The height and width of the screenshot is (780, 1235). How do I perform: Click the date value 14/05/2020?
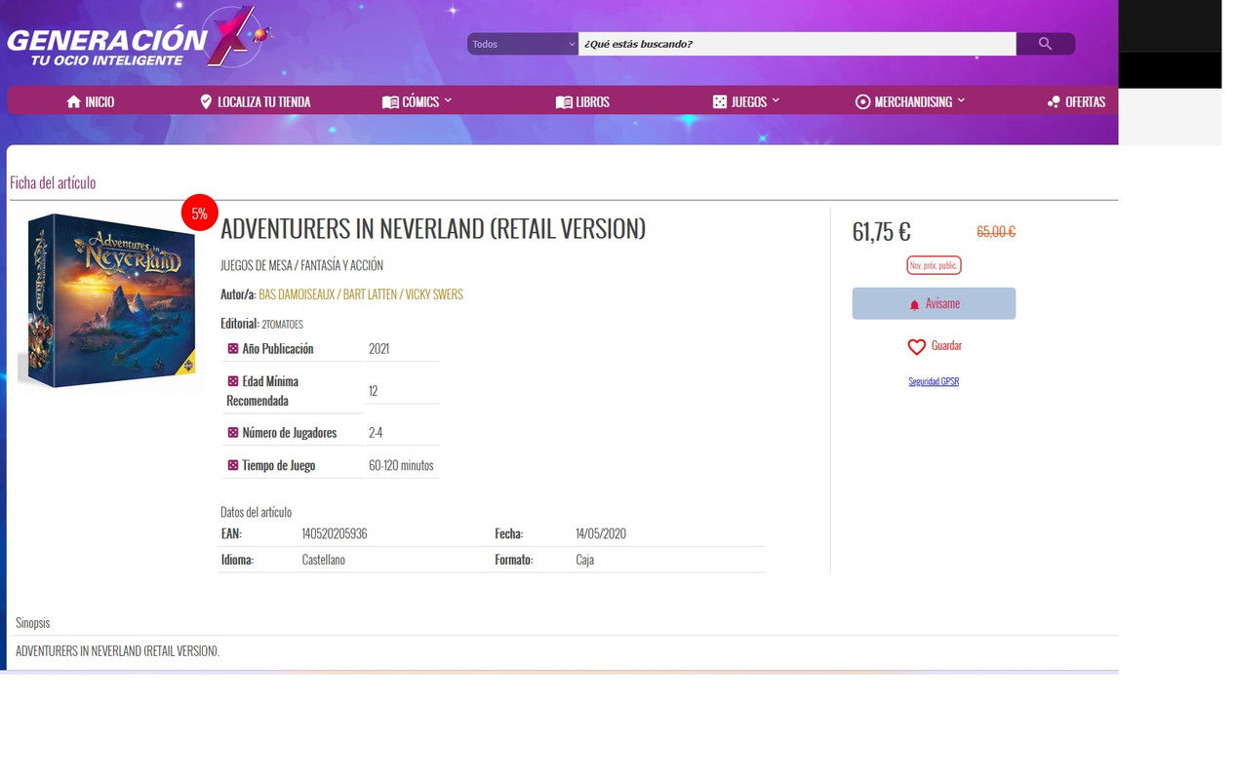tap(601, 533)
